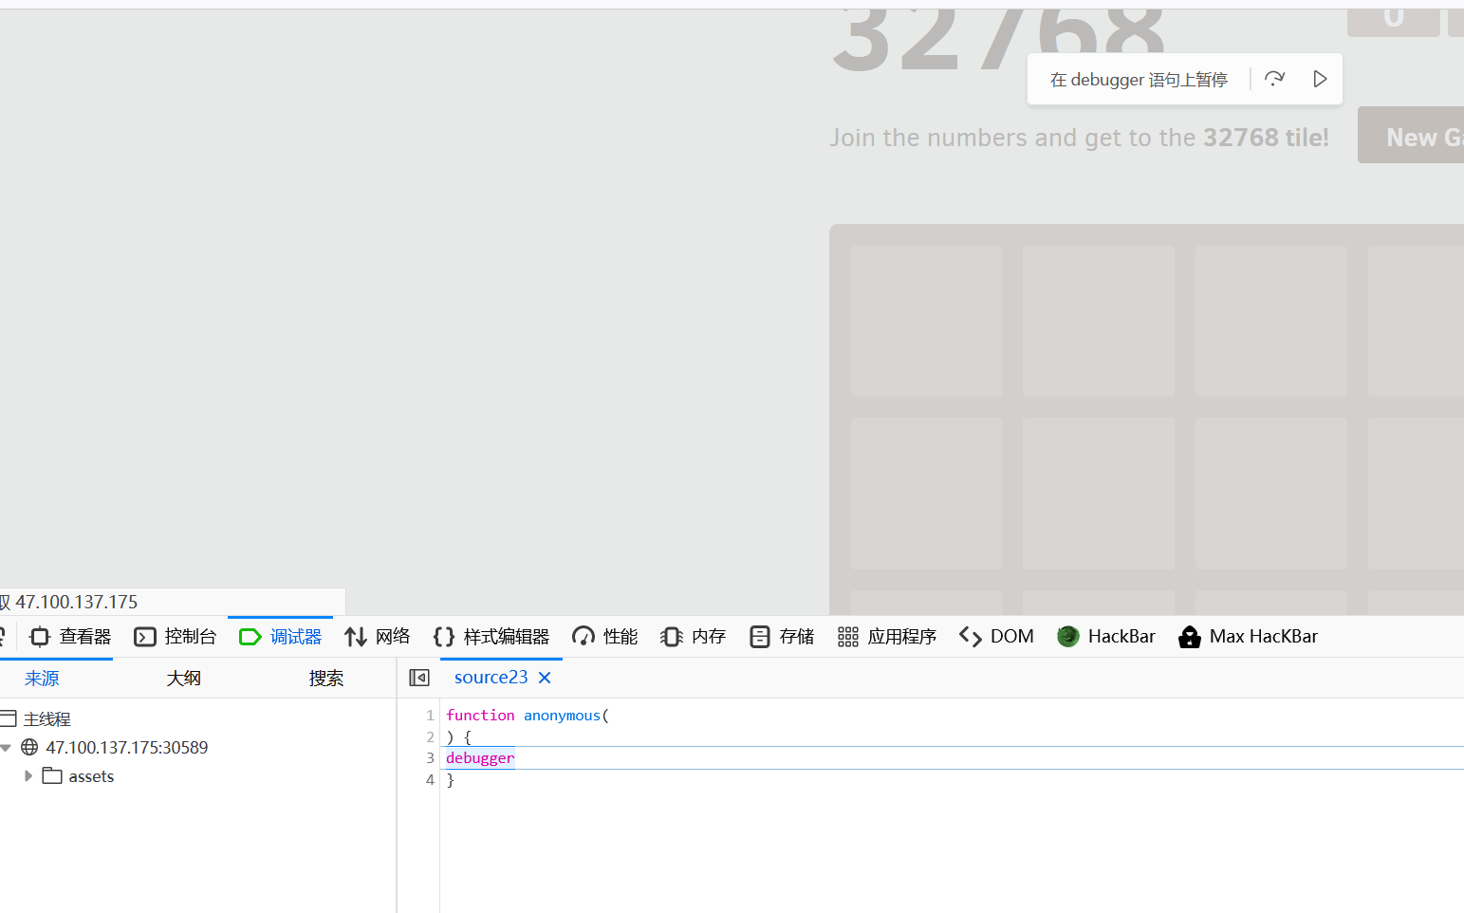Open the 样式编辑器 style editor tab
The height and width of the screenshot is (913, 1464).
(491, 637)
